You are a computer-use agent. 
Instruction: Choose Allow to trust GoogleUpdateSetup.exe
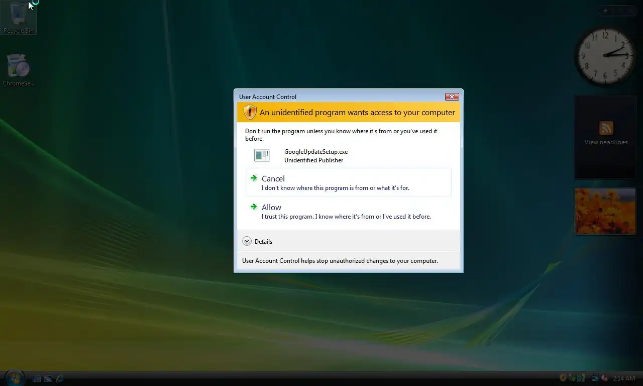pyautogui.click(x=348, y=211)
